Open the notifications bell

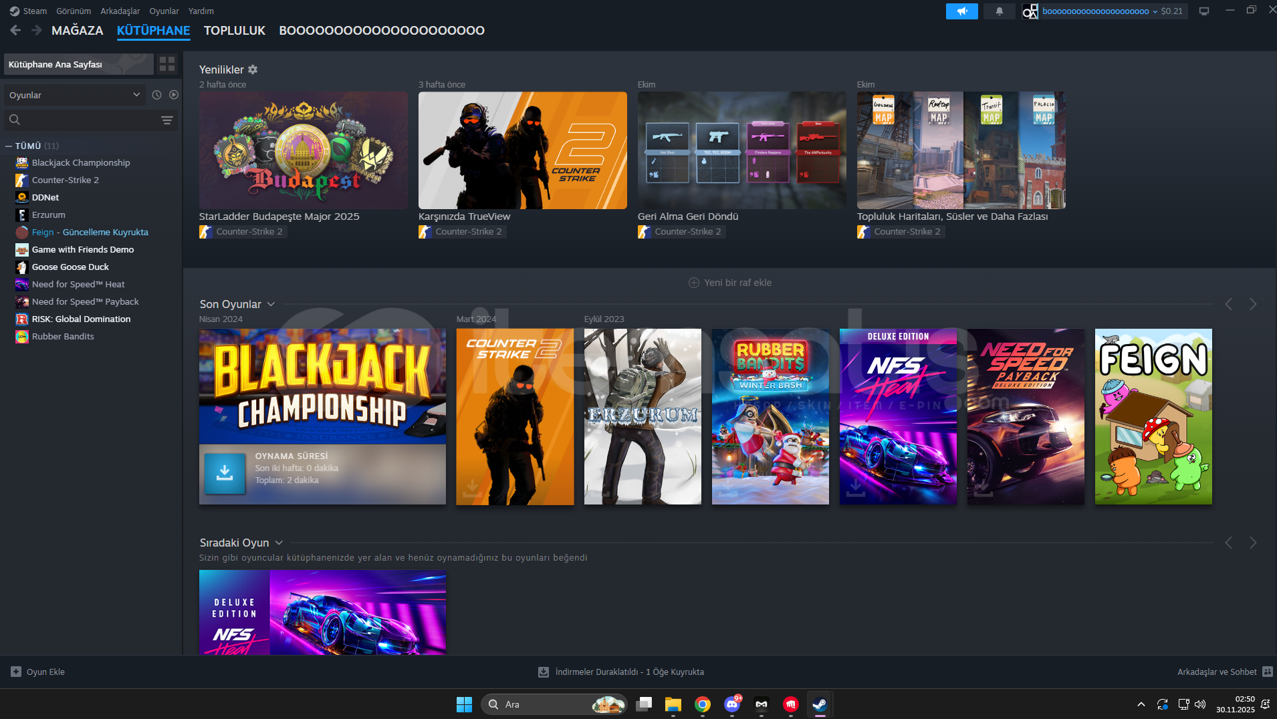[x=999, y=11]
